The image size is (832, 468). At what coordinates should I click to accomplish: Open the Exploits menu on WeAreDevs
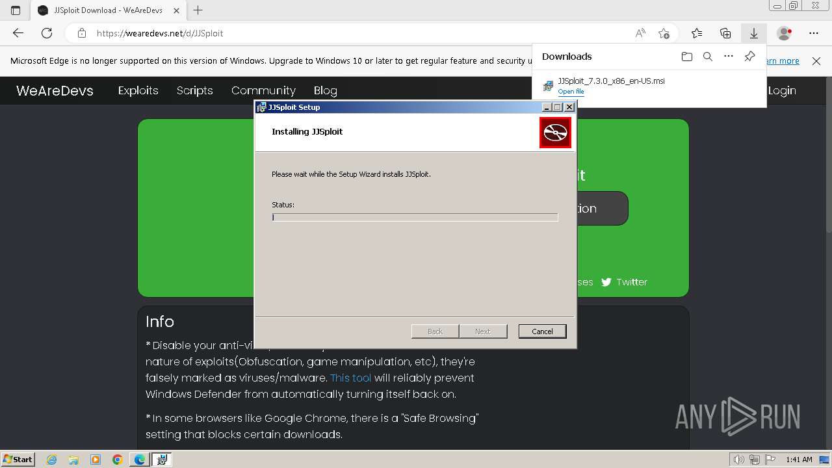point(138,90)
